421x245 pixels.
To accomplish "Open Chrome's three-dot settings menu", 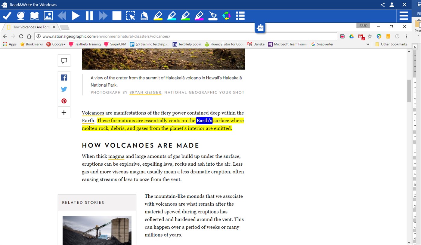I will pos(407,36).
